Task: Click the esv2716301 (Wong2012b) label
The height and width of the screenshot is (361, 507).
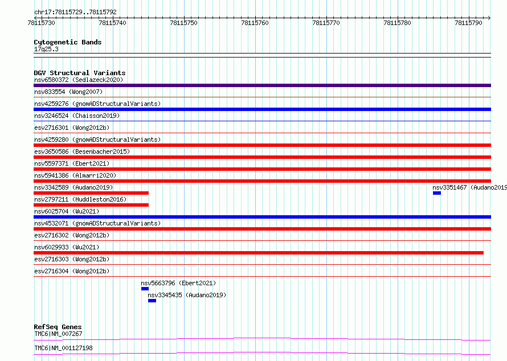Action: click(72, 128)
